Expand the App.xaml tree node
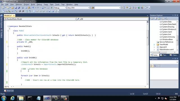 pyautogui.click(x=154, y=47)
